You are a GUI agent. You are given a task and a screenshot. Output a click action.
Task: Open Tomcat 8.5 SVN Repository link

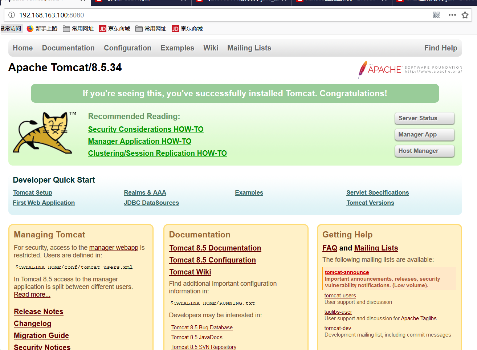(x=204, y=347)
